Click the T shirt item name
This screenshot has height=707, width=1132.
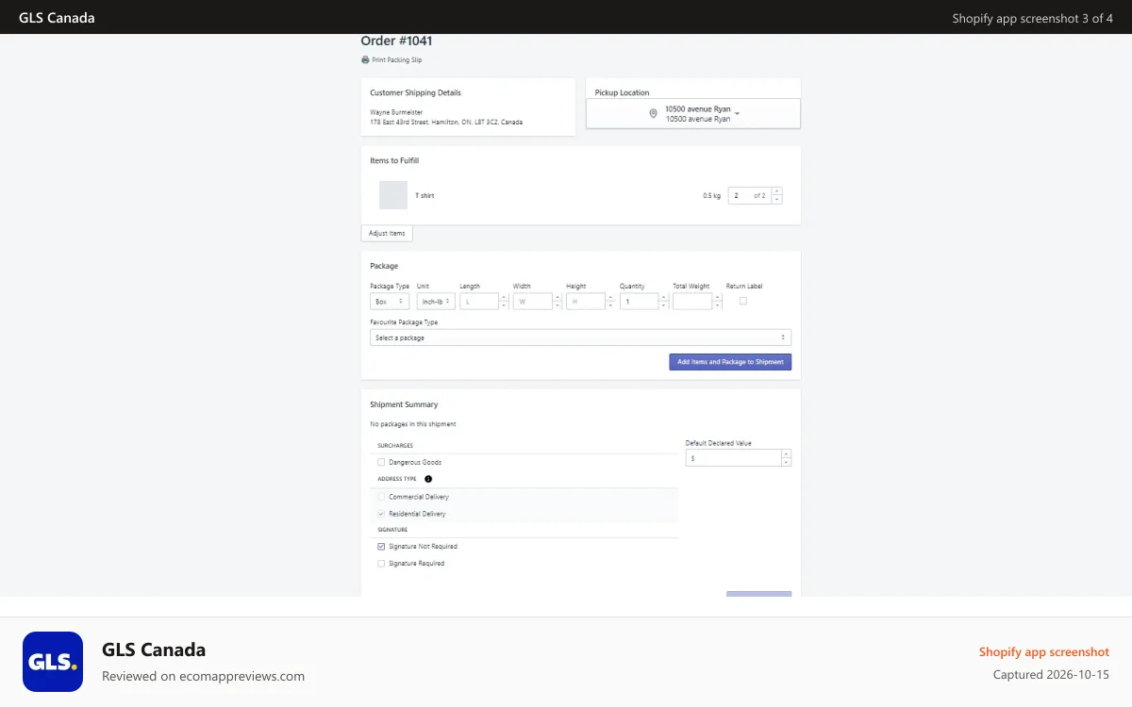[x=424, y=195]
